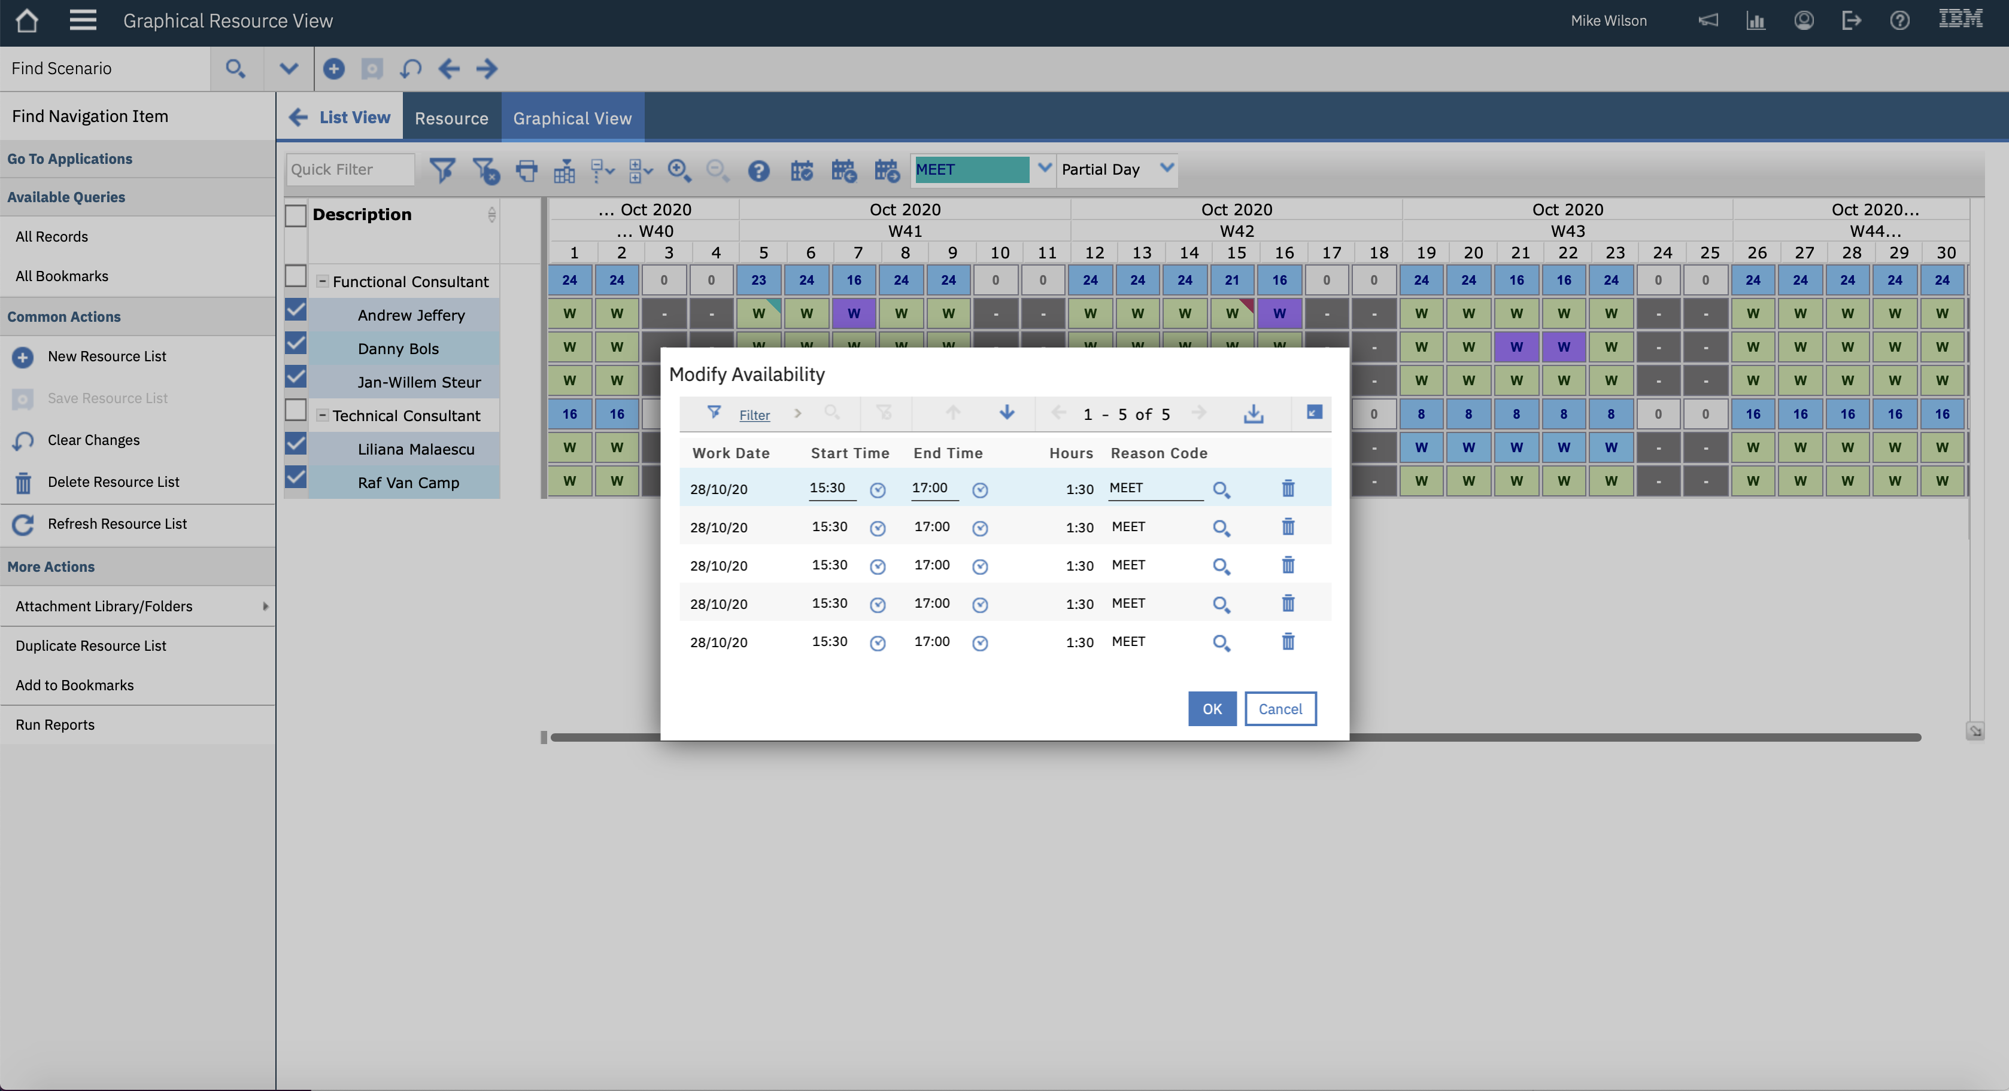Switch to the Resource tab
The image size is (2009, 1091).
[451, 118]
